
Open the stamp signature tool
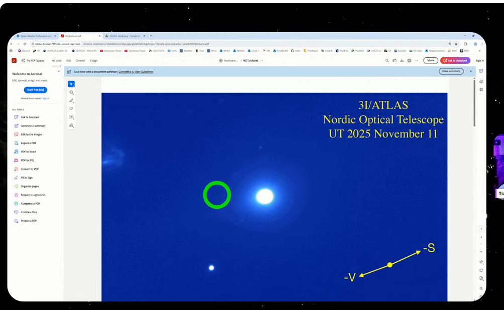click(71, 125)
